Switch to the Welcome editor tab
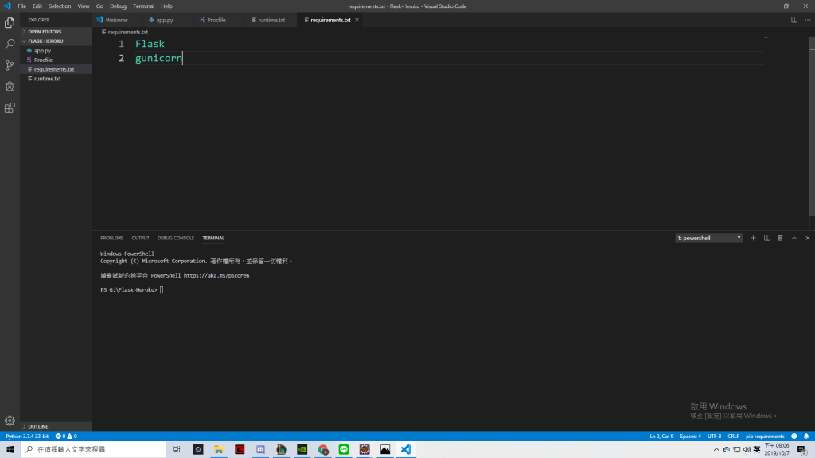Screen dimensions: 815x458 tap(116, 20)
